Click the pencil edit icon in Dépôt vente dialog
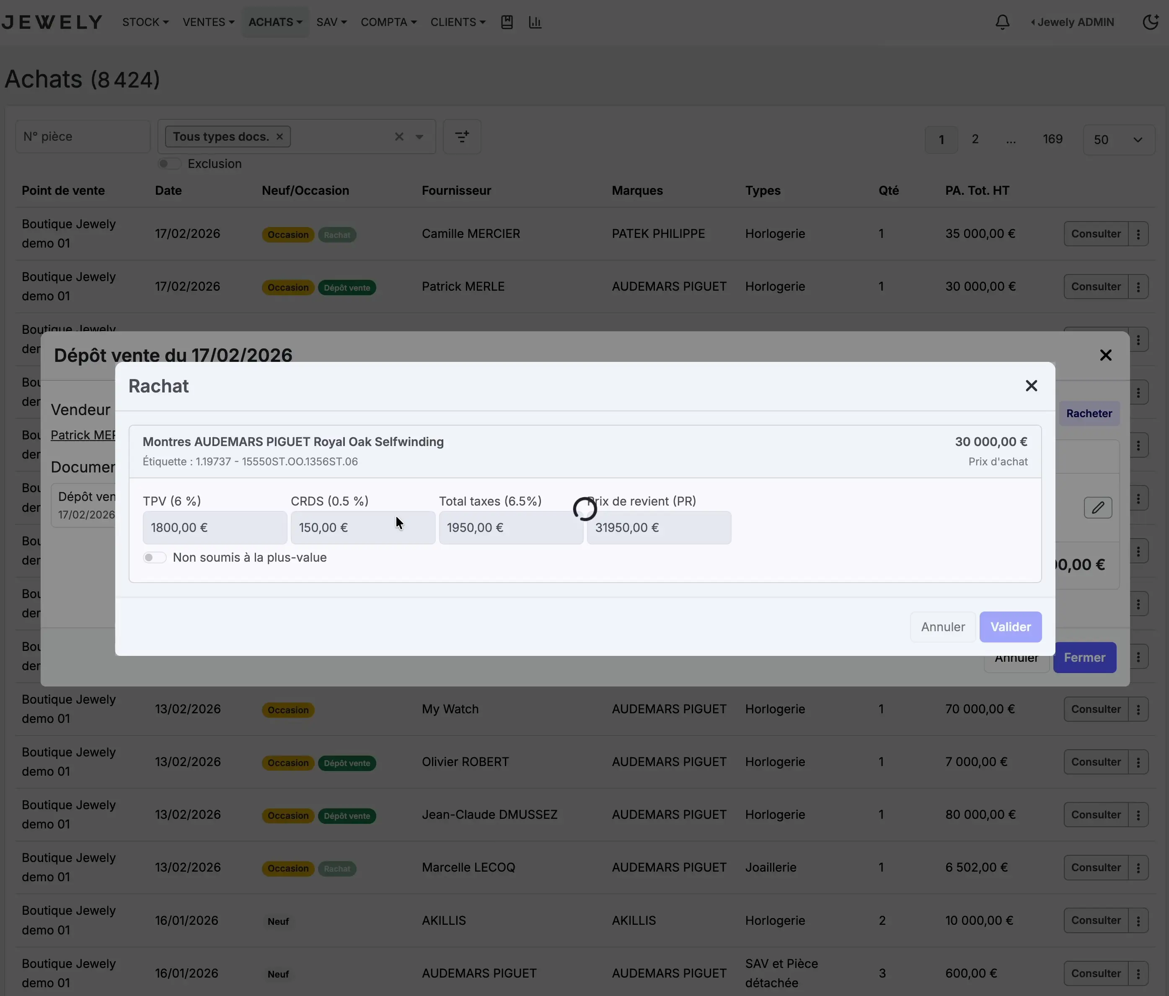Image resolution: width=1169 pixels, height=996 pixels. coord(1097,507)
